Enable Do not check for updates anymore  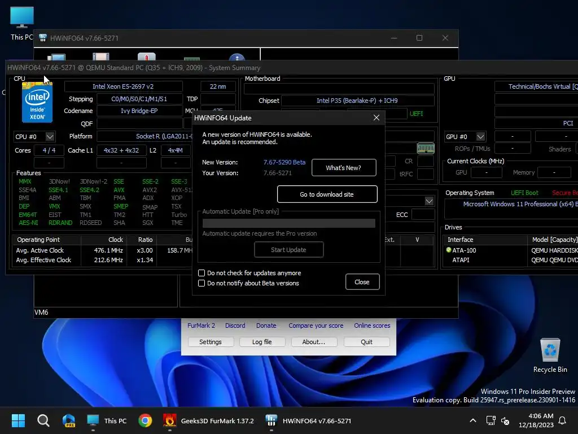pyautogui.click(x=202, y=273)
